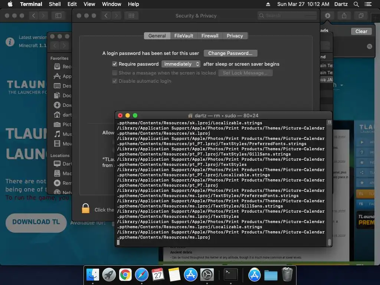The height and width of the screenshot is (285, 380).
Task: Click the date and time in menu bar
Action: [303, 4]
